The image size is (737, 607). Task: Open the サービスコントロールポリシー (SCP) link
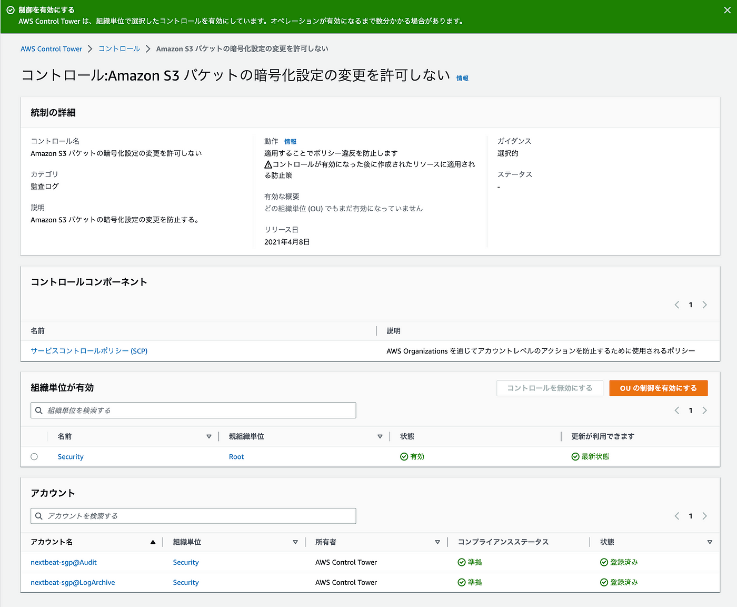(89, 351)
